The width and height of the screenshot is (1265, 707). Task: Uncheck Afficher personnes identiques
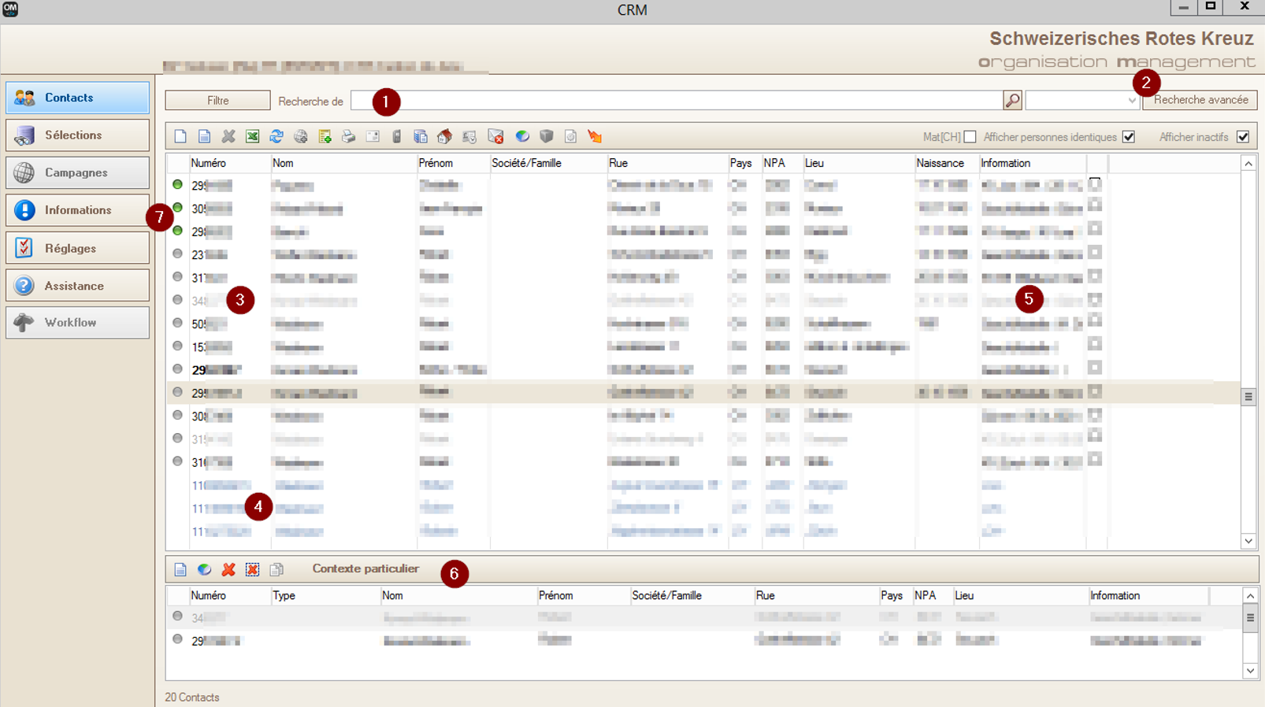coord(1129,137)
